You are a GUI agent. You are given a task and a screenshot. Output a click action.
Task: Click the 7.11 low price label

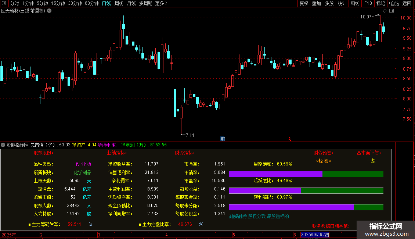tap(190, 135)
